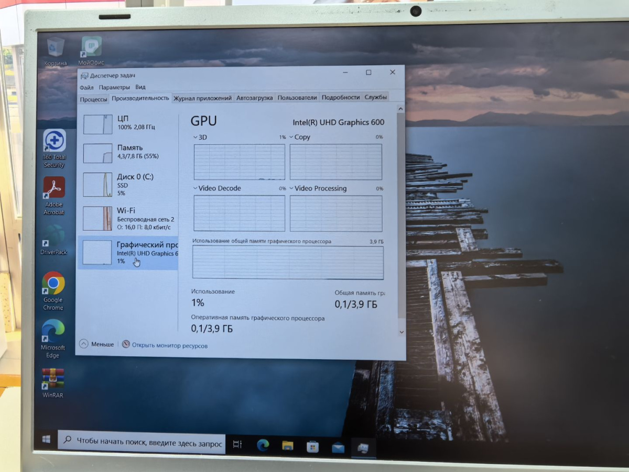Open the Video Decode engine dropdown

[x=217, y=188]
